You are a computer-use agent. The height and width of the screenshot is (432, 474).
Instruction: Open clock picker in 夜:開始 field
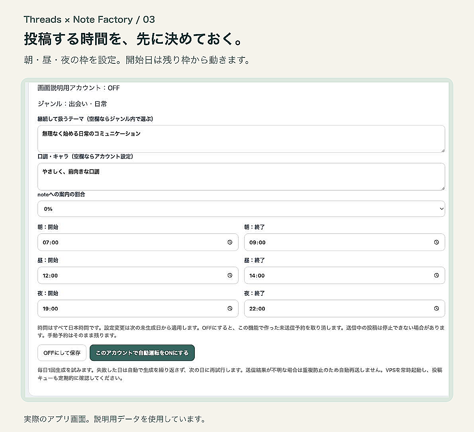(230, 308)
